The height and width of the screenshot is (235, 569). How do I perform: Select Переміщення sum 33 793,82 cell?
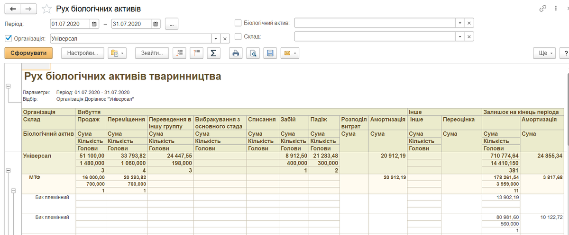[126, 155]
